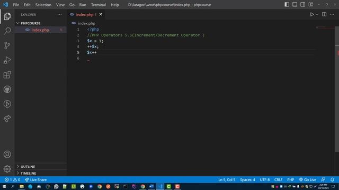This screenshot has width=339, height=190.
Task: Click line number 6 in the gutter
Action: [x=78, y=58]
